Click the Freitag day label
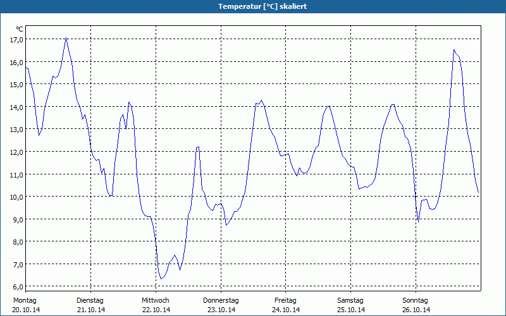The height and width of the screenshot is (316, 506). (x=286, y=300)
